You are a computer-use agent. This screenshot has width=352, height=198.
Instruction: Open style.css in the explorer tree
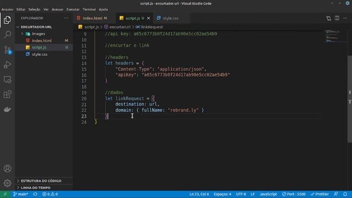click(x=44, y=54)
